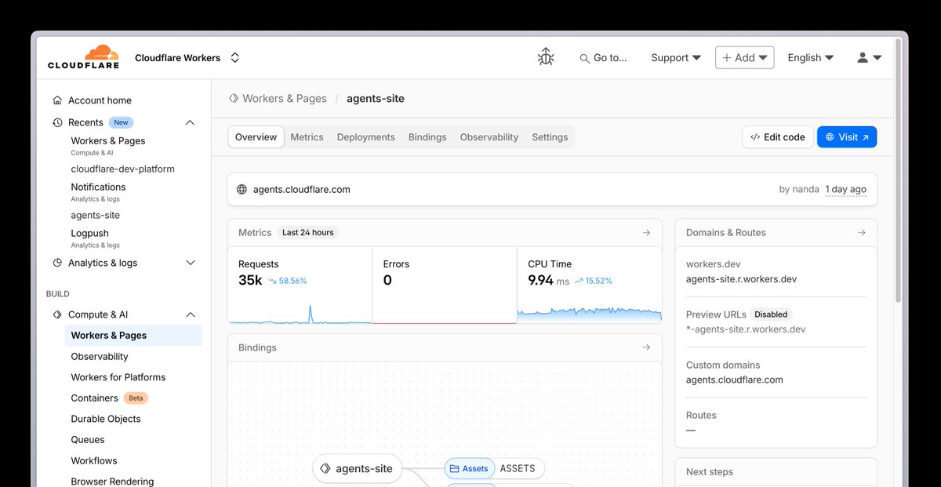Select the Overview tab
The height and width of the screenshot is (487, 941).
(x=256, y=136)
